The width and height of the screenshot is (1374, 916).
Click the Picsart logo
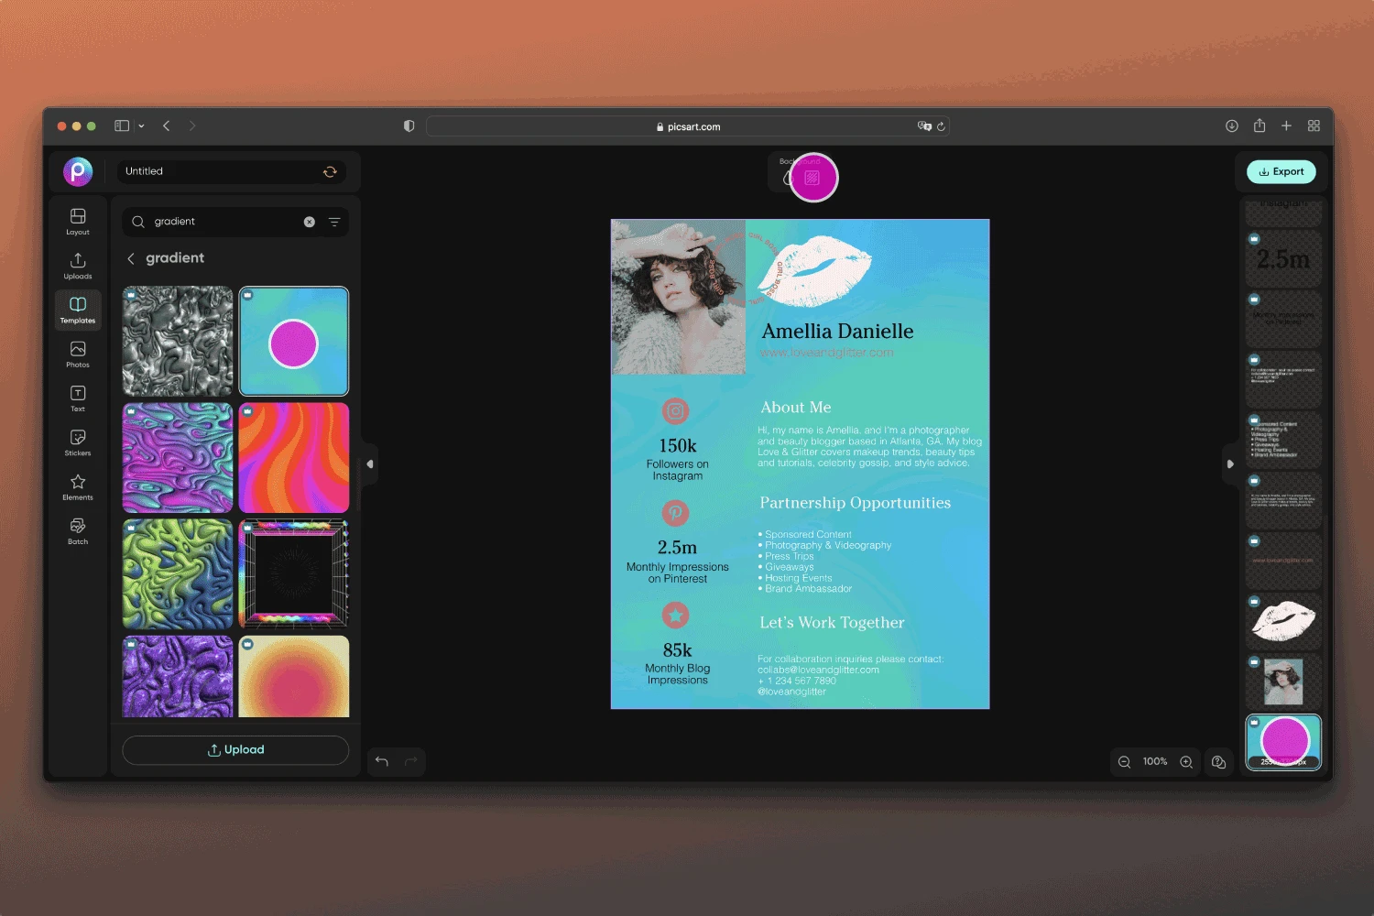point(78,171)
